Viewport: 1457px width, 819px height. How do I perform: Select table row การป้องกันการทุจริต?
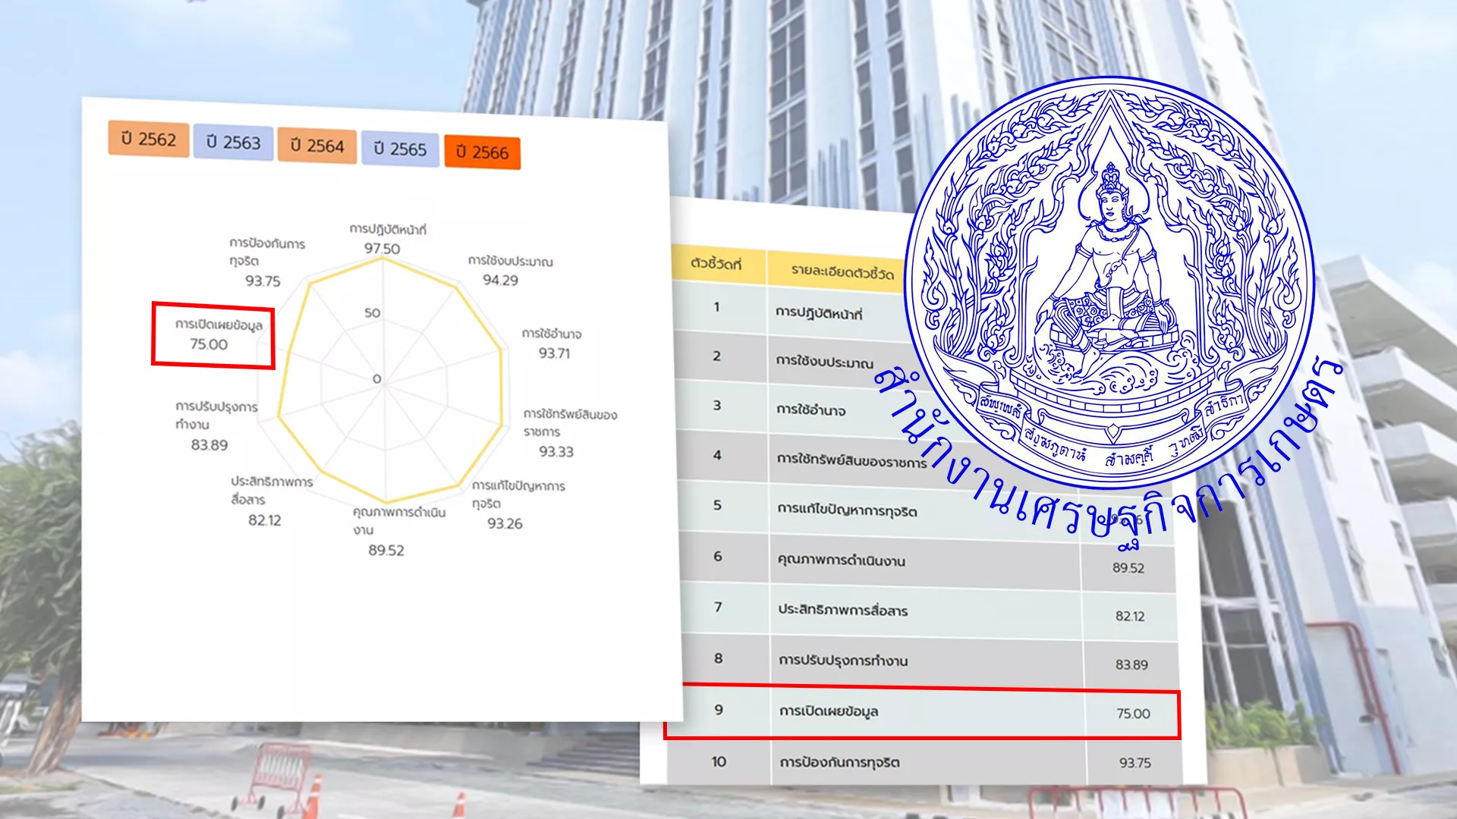pos(924,761)
